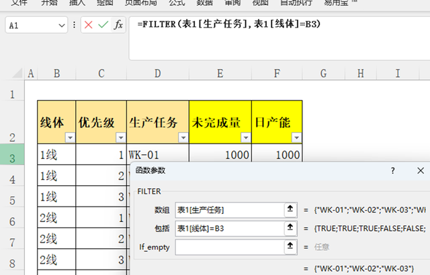Select column D header
The width and height of the screenshot is (430, 275).
pyautogui.click(x=158, y=73)
